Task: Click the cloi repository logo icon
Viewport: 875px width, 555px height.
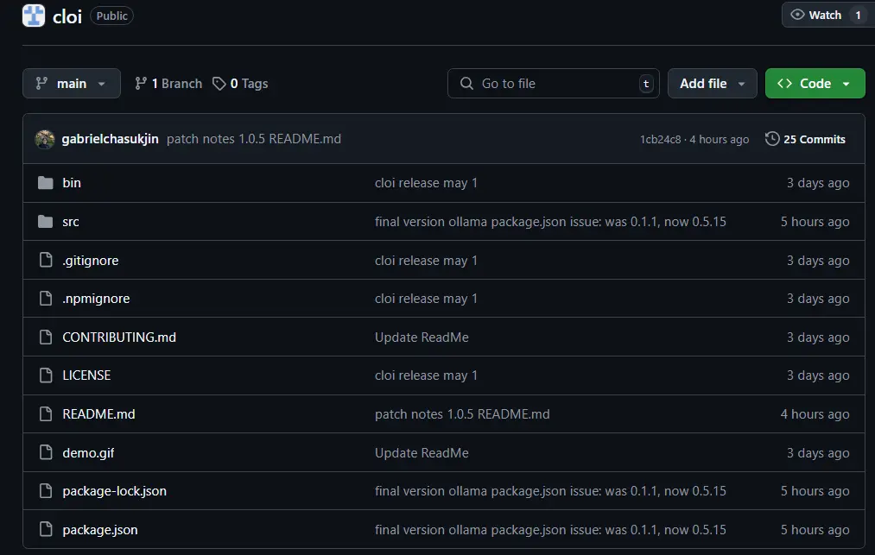Action: point(34,16)
